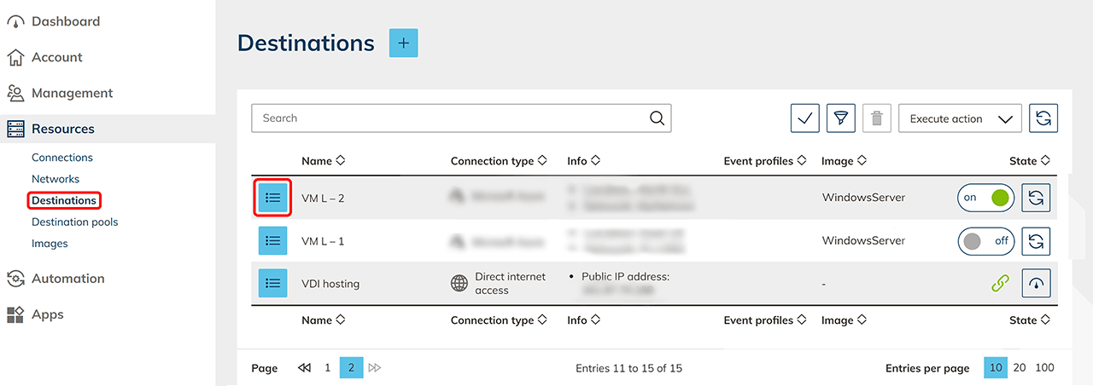Go to page 1 of results
The height and width of the screenshot is (386, 1093).
tap(327, 368)
